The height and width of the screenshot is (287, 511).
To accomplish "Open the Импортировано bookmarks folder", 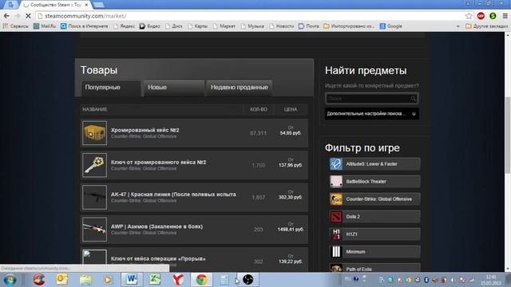I will coord(349,26).
